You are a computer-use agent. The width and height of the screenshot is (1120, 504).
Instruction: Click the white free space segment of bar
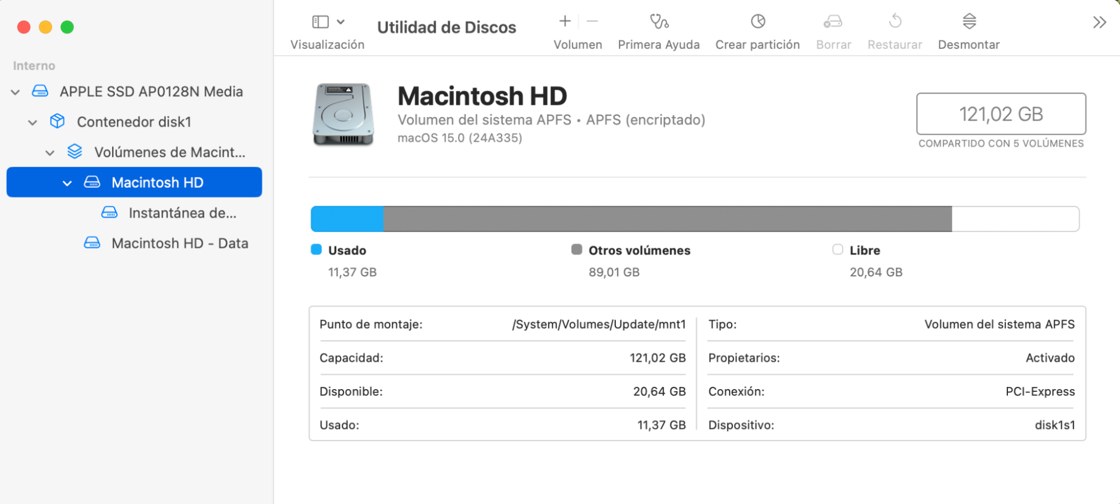[x=1016, y=219]
